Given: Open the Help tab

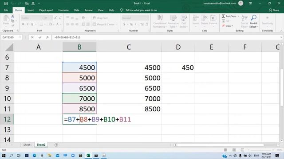Looking at the screenshot, I should [111, 10].
